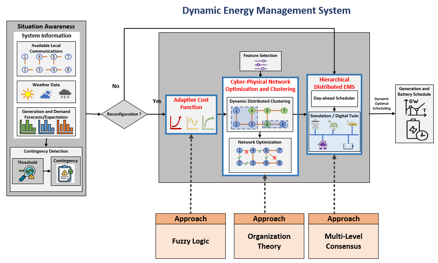438x263 pixels.
Task: Click the sunny weather icon
Action: click(x=28, y=94)
